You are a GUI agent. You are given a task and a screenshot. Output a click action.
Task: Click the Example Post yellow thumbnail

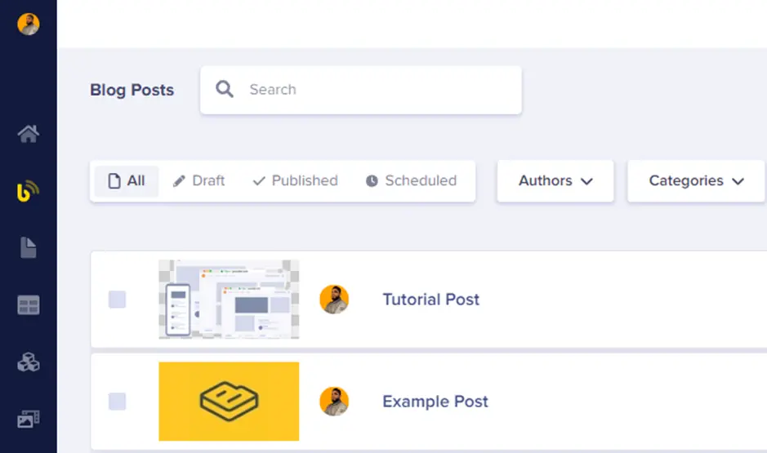229,402
